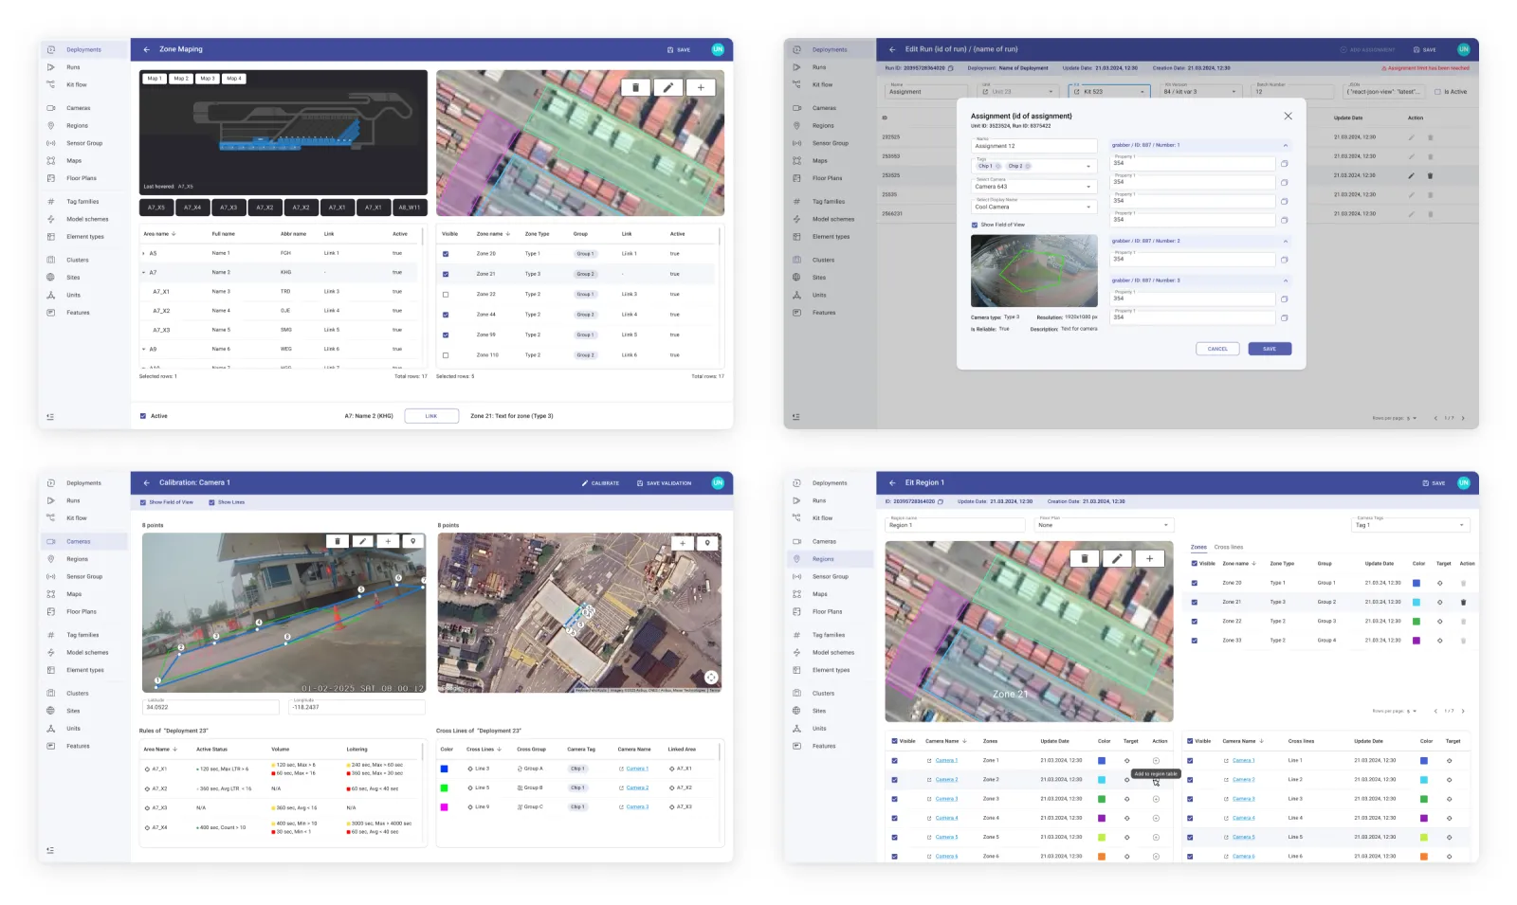
Task: Open Floor Plan dropdown showing None
Action: pyautogui.click(x=1105, y=524)
